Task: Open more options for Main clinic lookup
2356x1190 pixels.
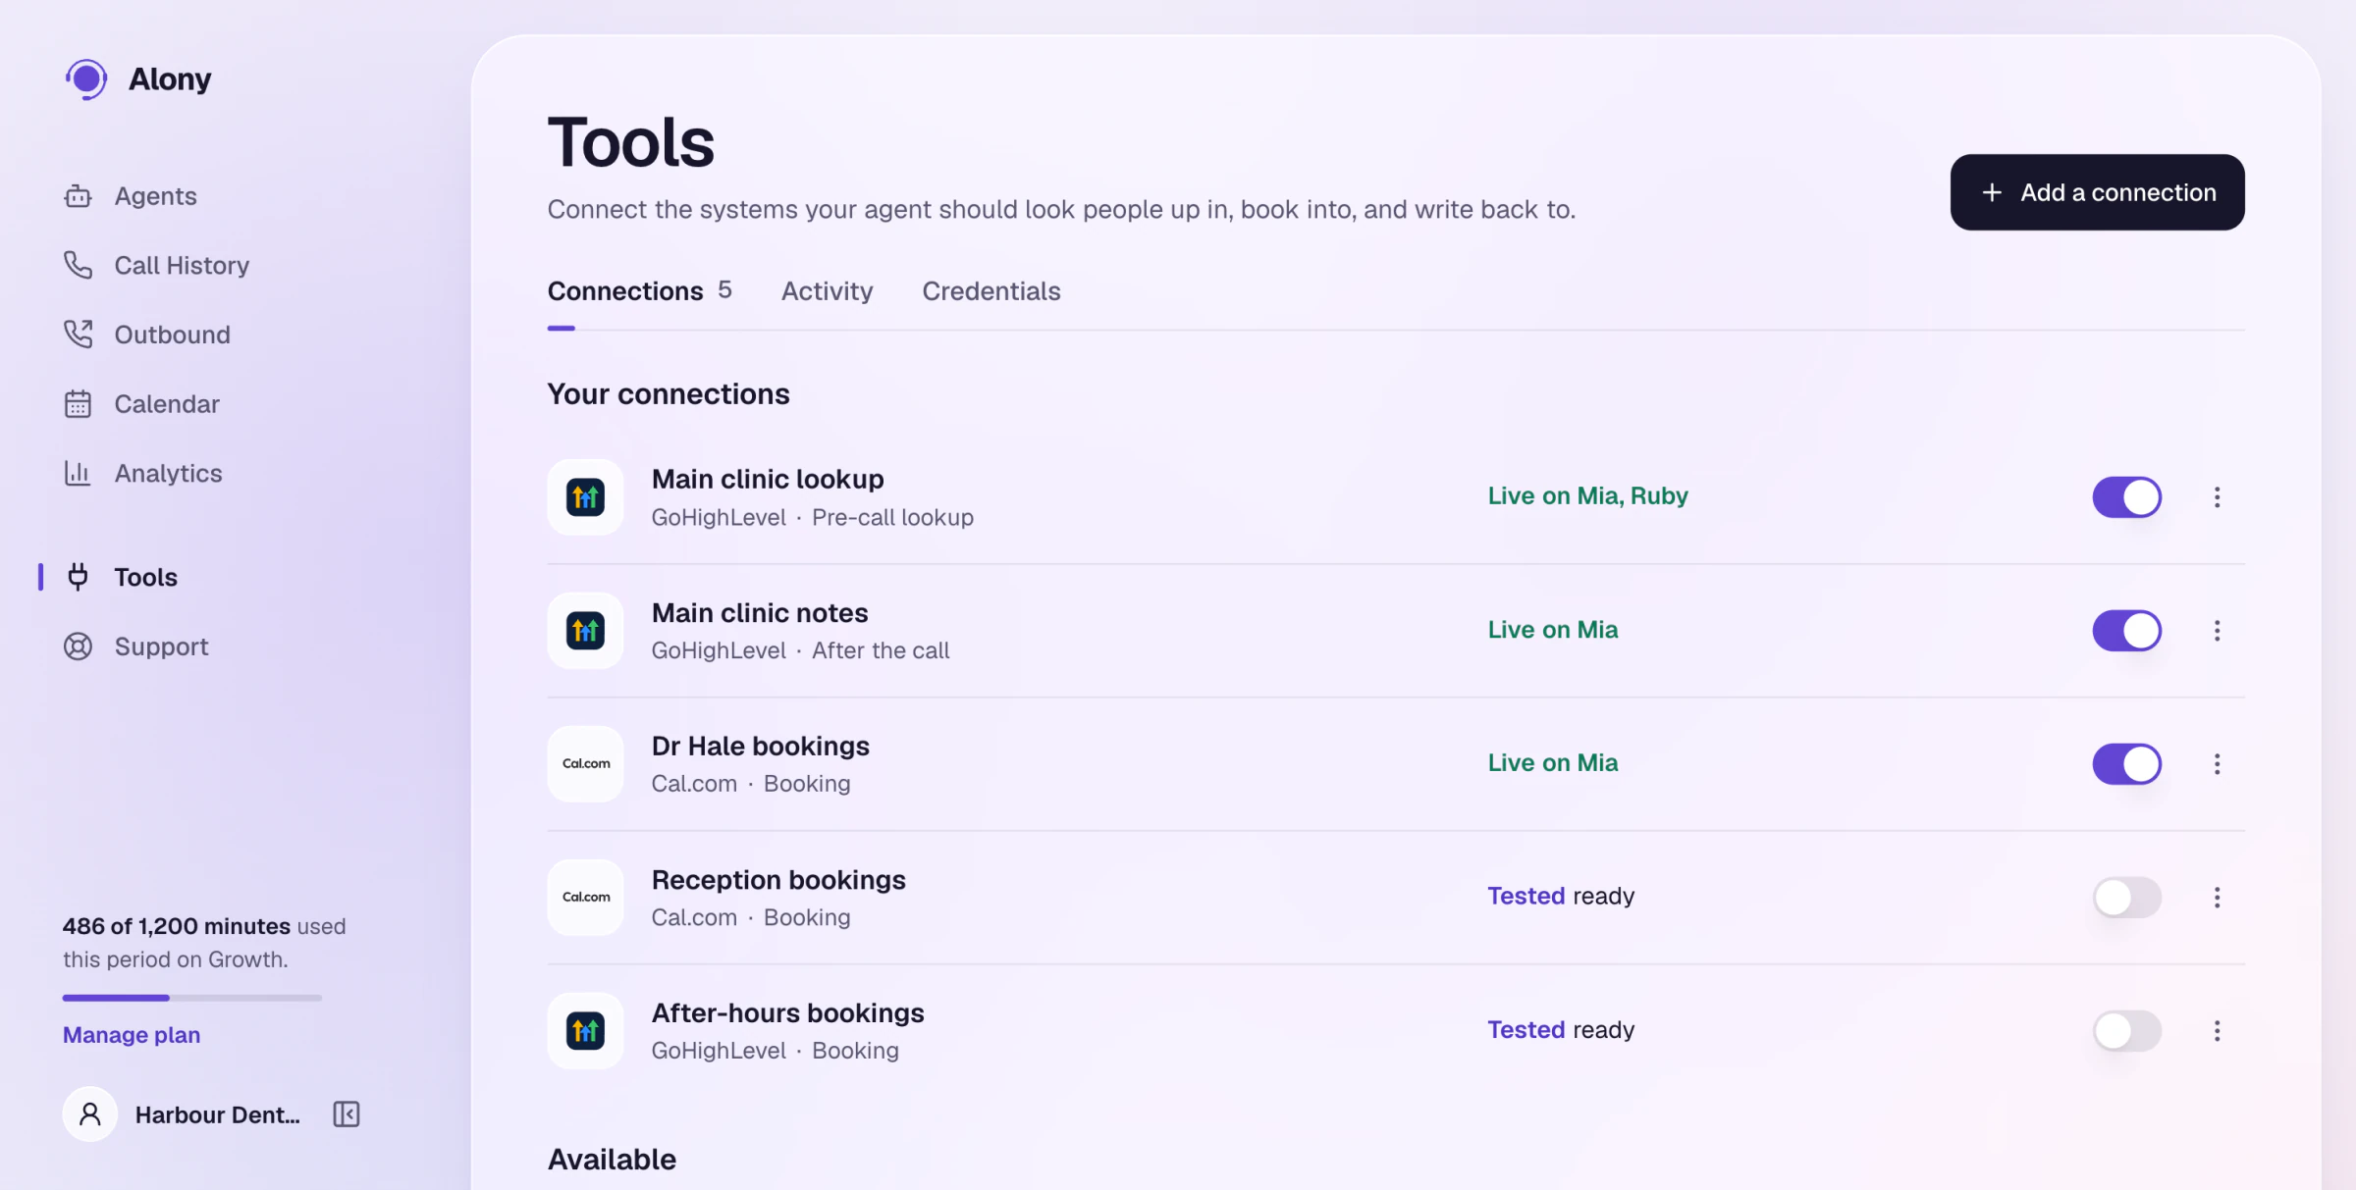Action: click(2217, 497)
